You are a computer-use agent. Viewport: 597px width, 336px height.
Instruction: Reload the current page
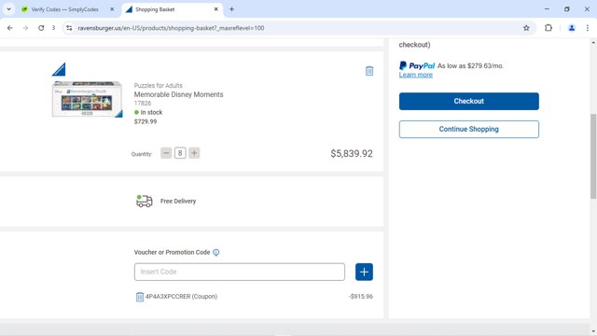[x=41, y=28]
